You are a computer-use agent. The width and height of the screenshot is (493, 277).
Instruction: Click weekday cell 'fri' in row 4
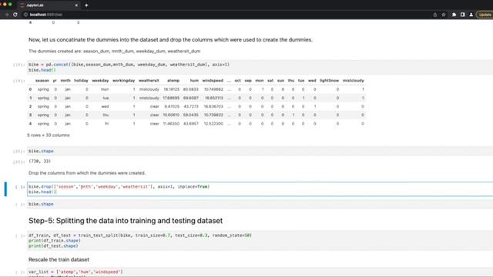pos(106,124)
